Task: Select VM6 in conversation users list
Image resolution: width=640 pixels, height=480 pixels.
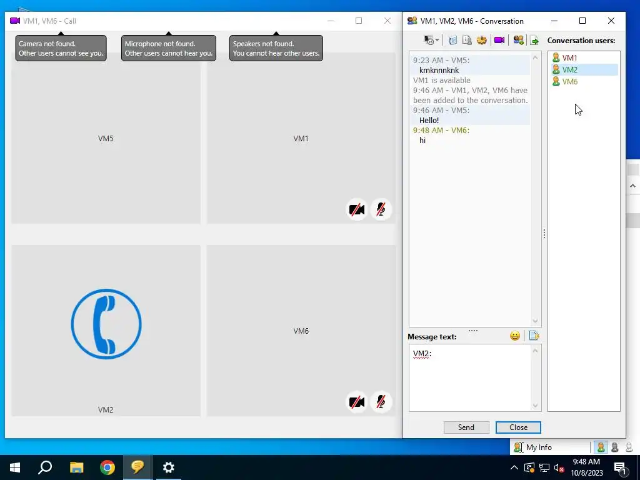Action: click(584, 82)
